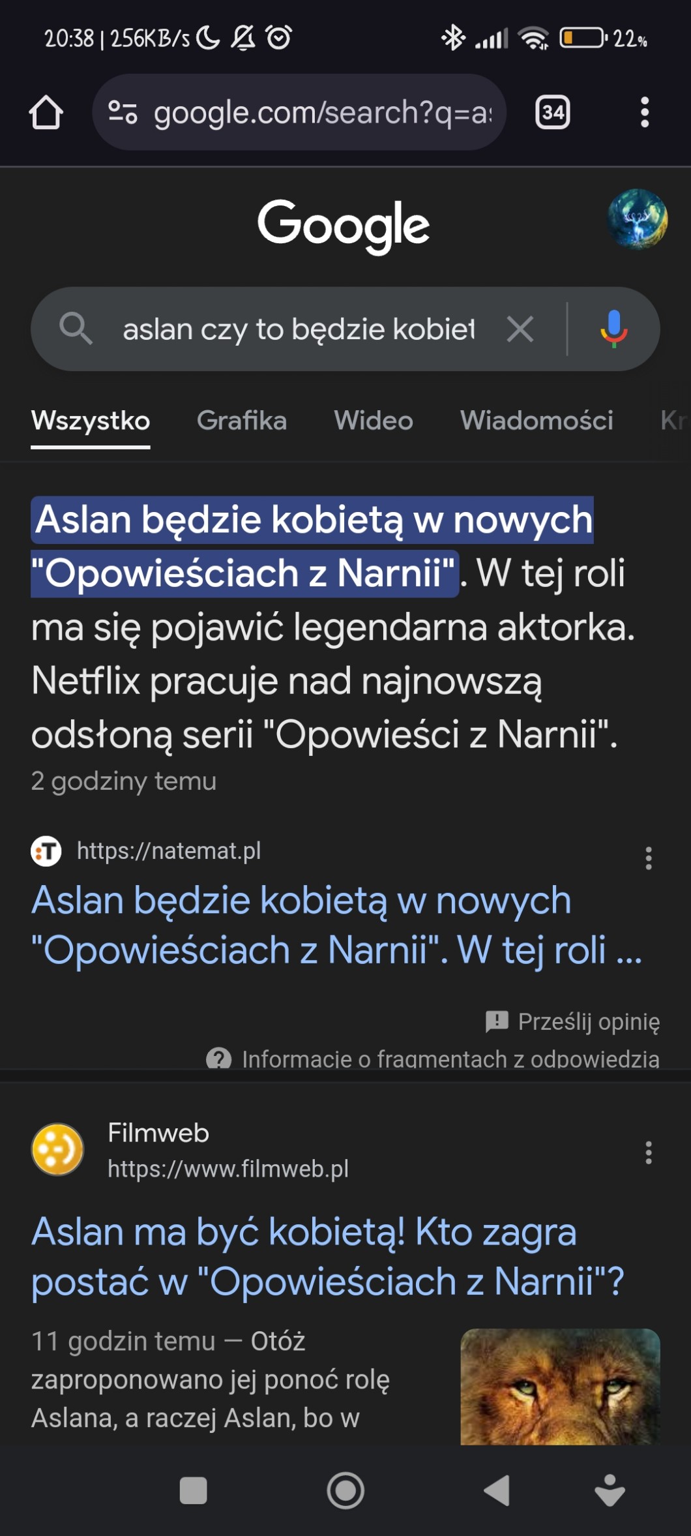Switch to the Grafika tab
691x1536 pixels.
click(x=242, y=421)
